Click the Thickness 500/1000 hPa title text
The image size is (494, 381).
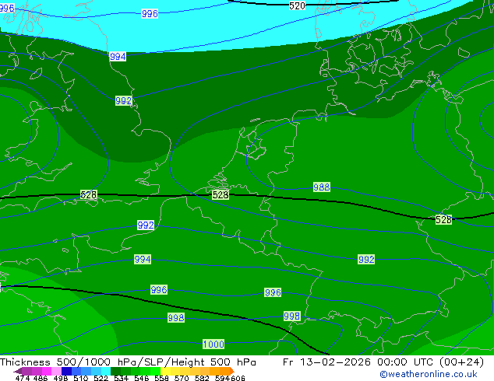128,362
